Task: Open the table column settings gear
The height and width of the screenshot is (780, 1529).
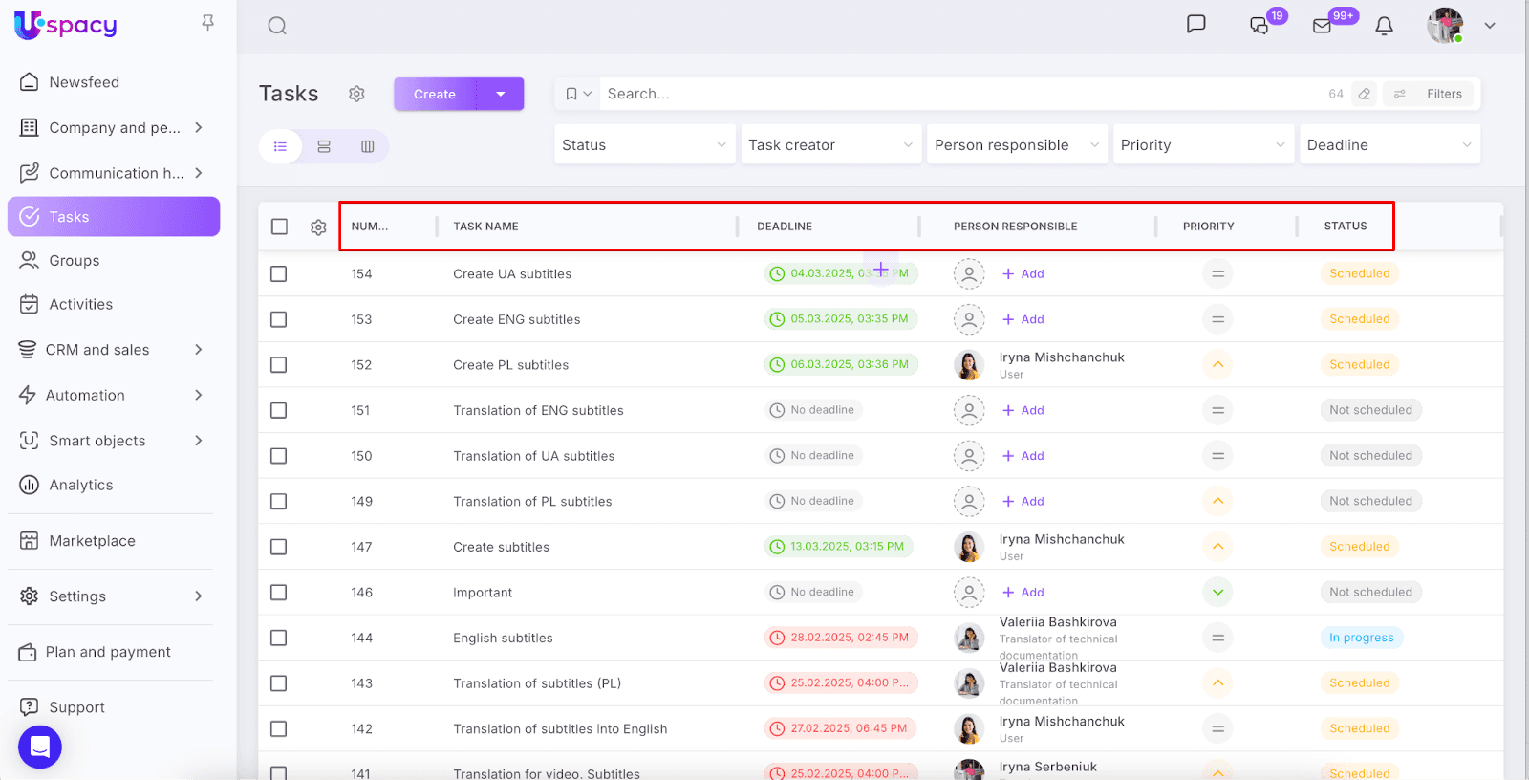Action: pos(318,227)
